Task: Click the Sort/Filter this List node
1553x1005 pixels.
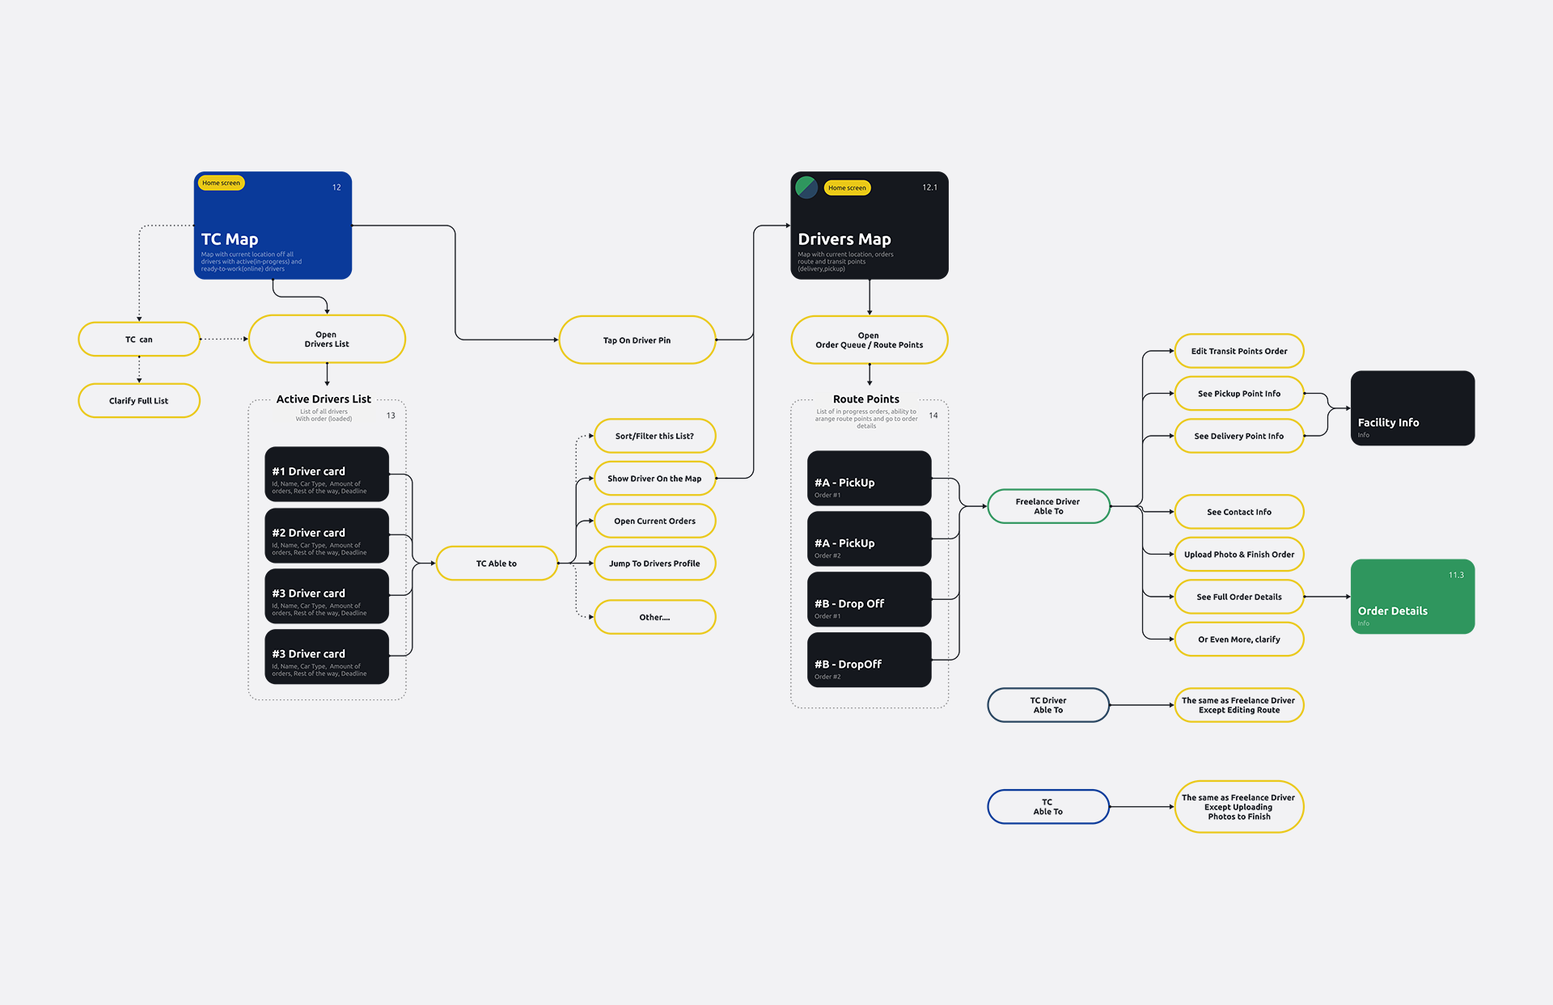Action: click(654, 436)
